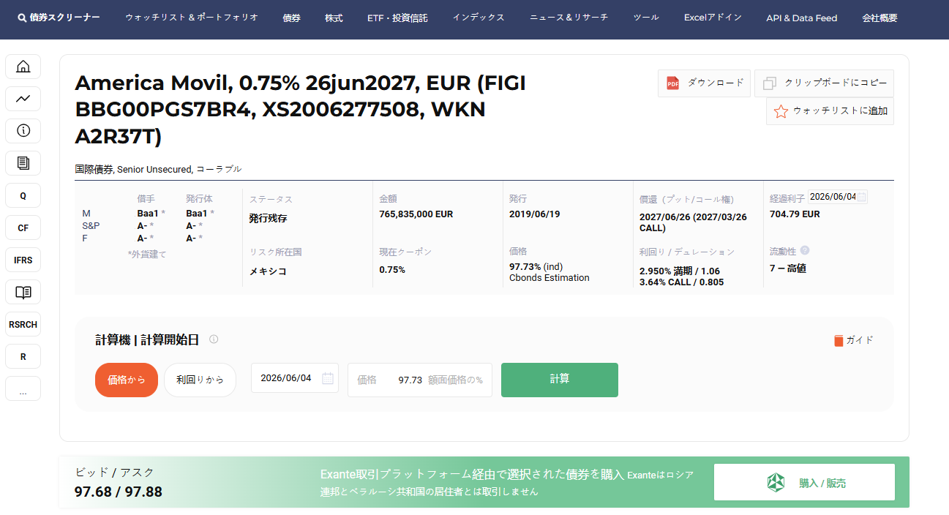
Task: Open the Excelアドイン menu
Action: (713, 18)
